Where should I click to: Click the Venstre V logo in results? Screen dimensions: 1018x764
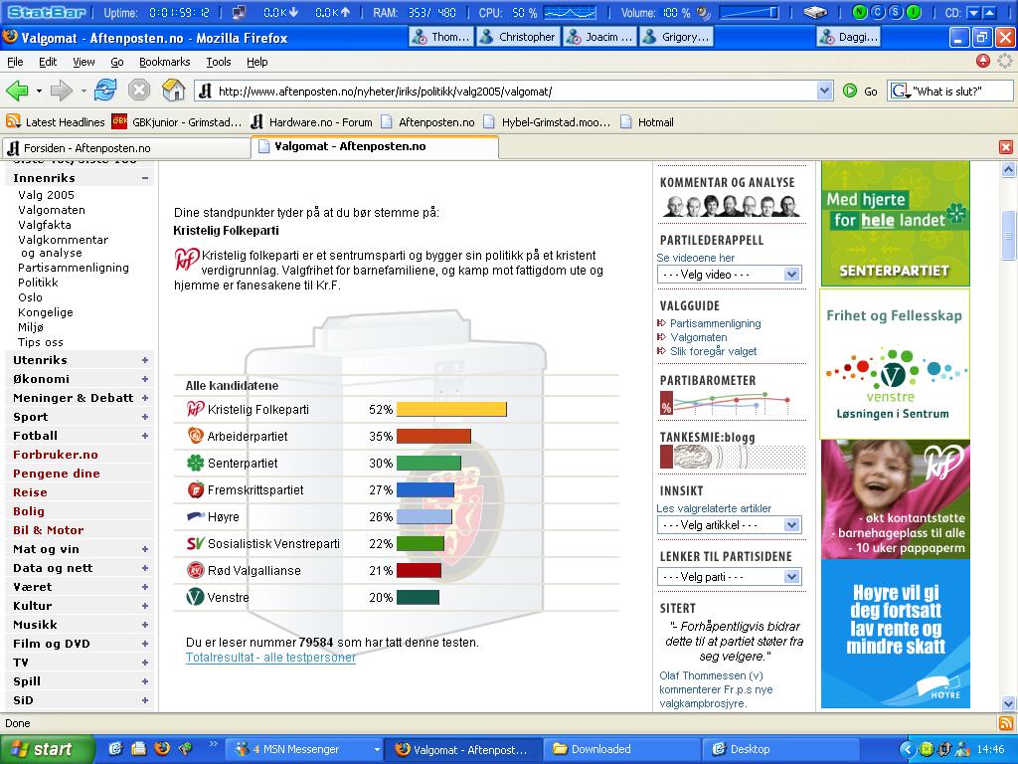196,597
